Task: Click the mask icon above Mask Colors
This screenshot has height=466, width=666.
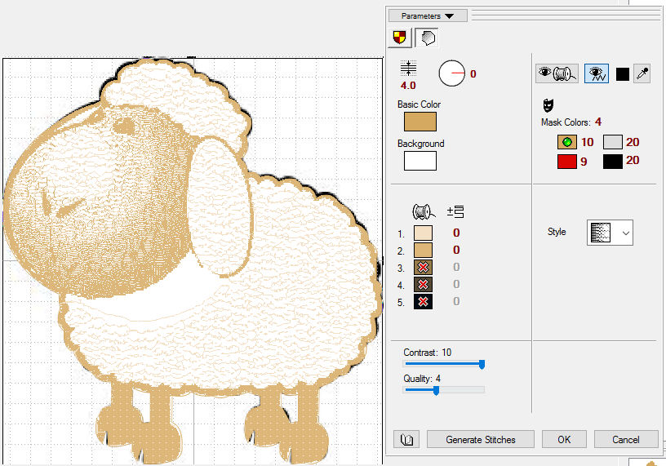Action: [x=548, y=104]
